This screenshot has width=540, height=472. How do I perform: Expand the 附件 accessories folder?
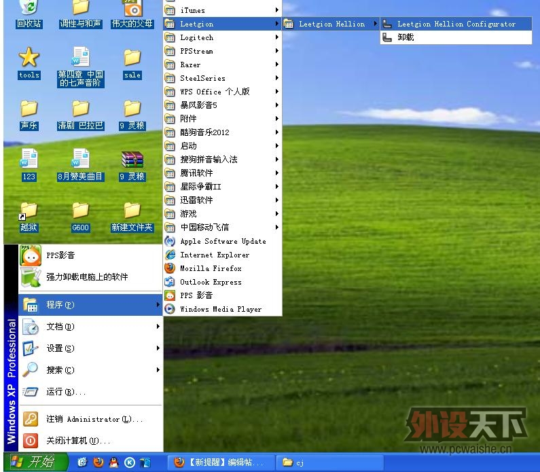point(223,119)
